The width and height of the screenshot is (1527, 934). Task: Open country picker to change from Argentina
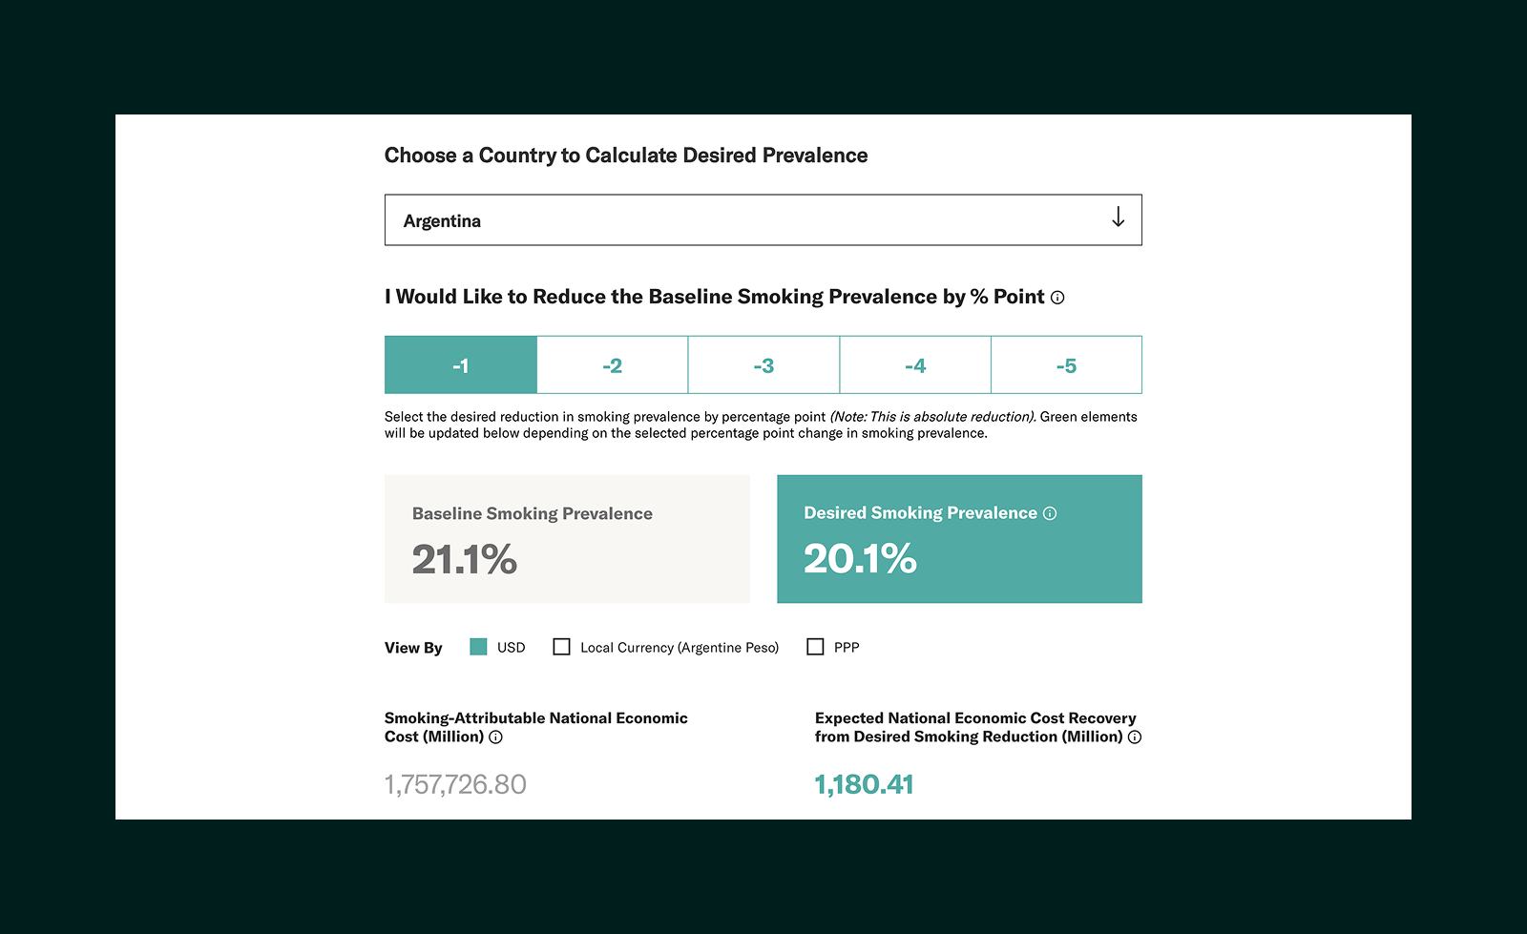pos(763,219)
